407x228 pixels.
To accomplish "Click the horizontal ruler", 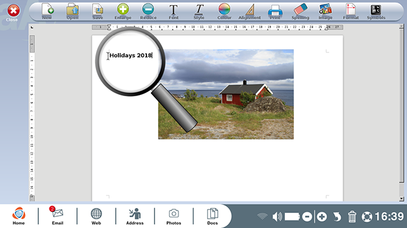I will (217, 27).
